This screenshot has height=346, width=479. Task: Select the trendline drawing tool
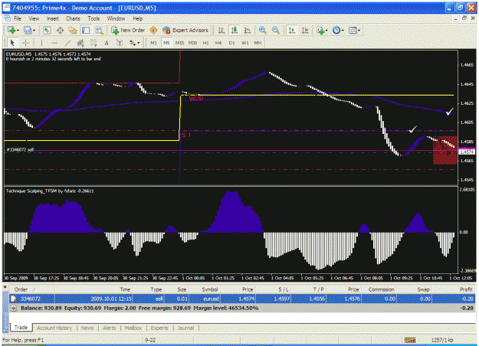[x=67, y=43]
